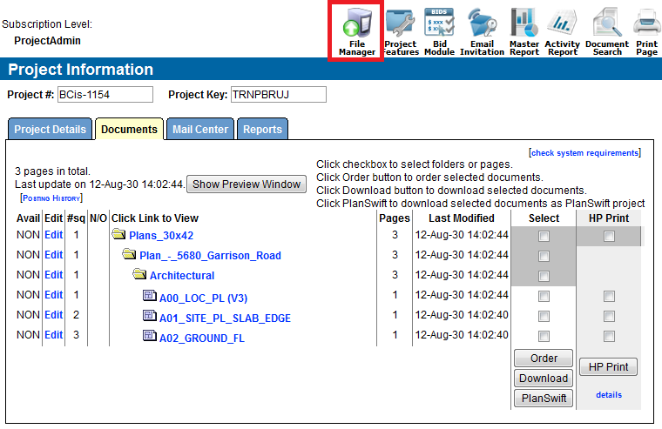Open the check system requirements link
The width and height of the screenshot is (662, 429).
(584, 152)
